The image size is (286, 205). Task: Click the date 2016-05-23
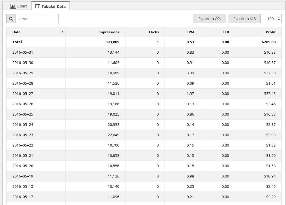[23, 135]
